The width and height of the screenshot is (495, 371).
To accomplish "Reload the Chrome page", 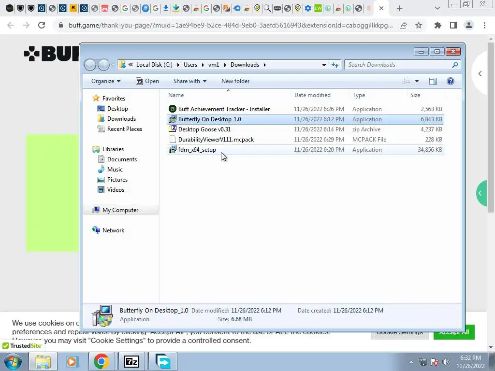I will [42, 25].
